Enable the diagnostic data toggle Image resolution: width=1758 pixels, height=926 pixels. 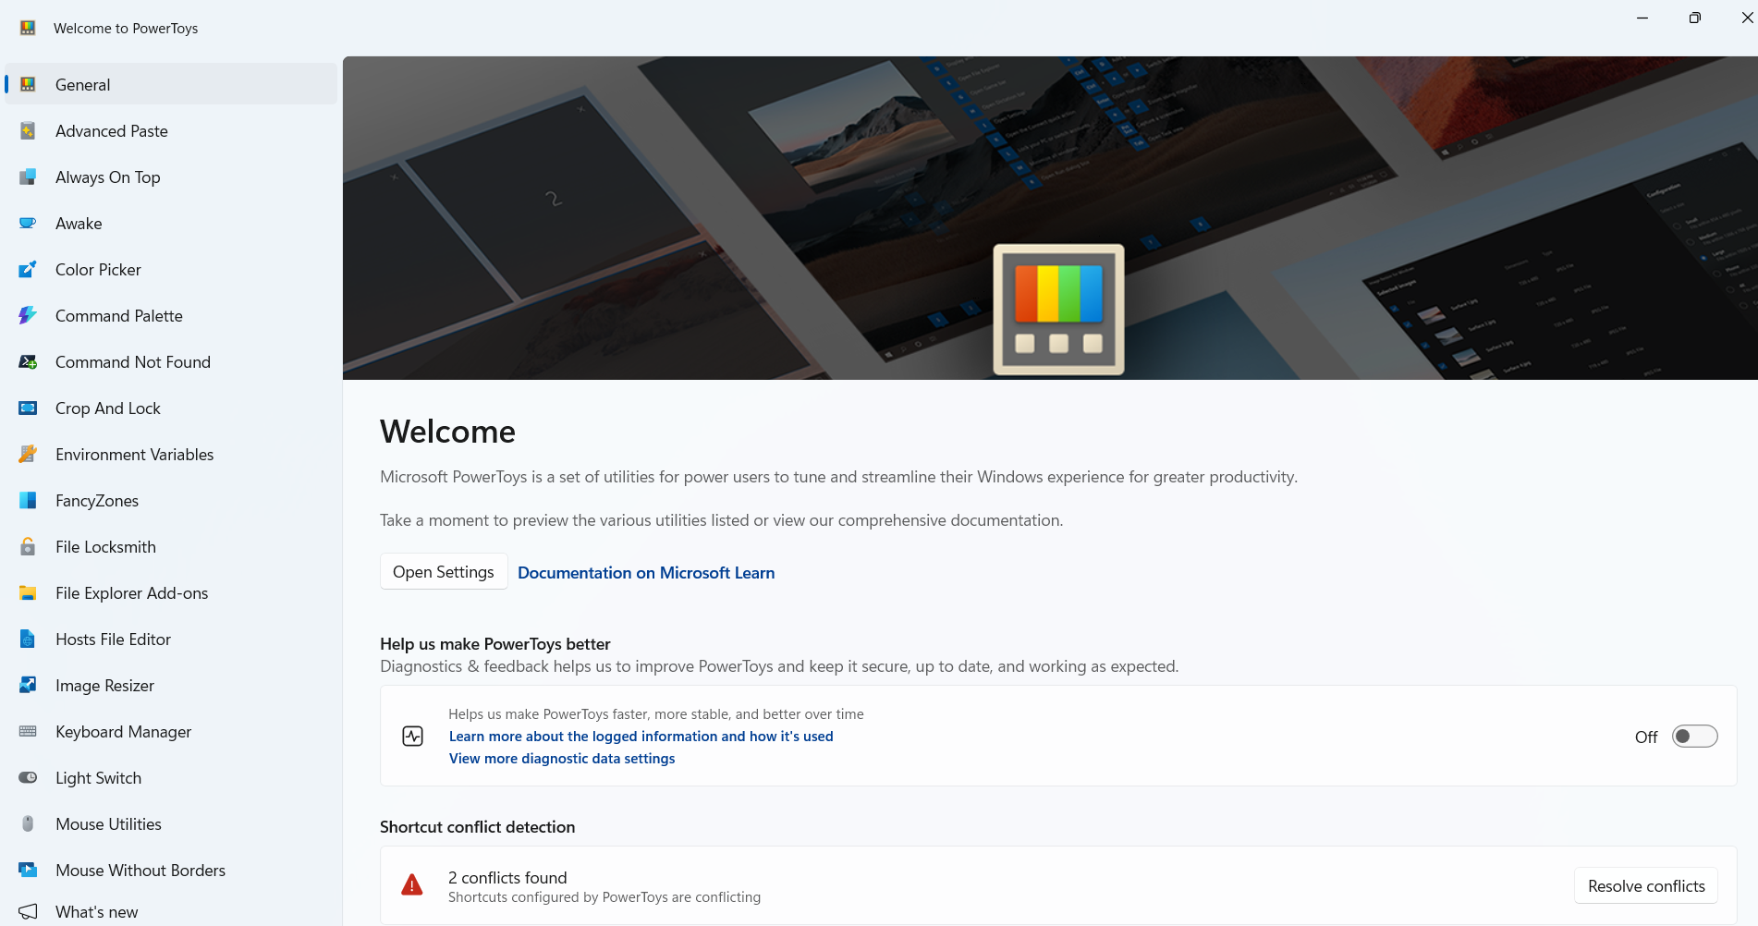pos(1694,736)
